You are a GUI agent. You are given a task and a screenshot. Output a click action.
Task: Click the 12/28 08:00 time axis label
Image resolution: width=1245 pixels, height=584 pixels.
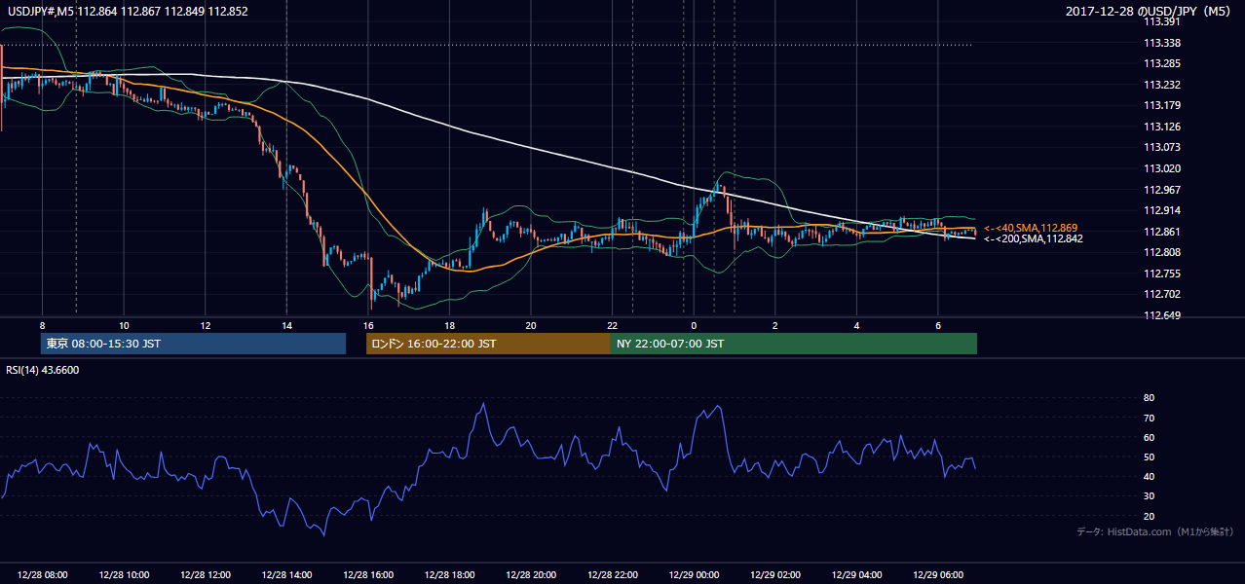pos(43,575)
